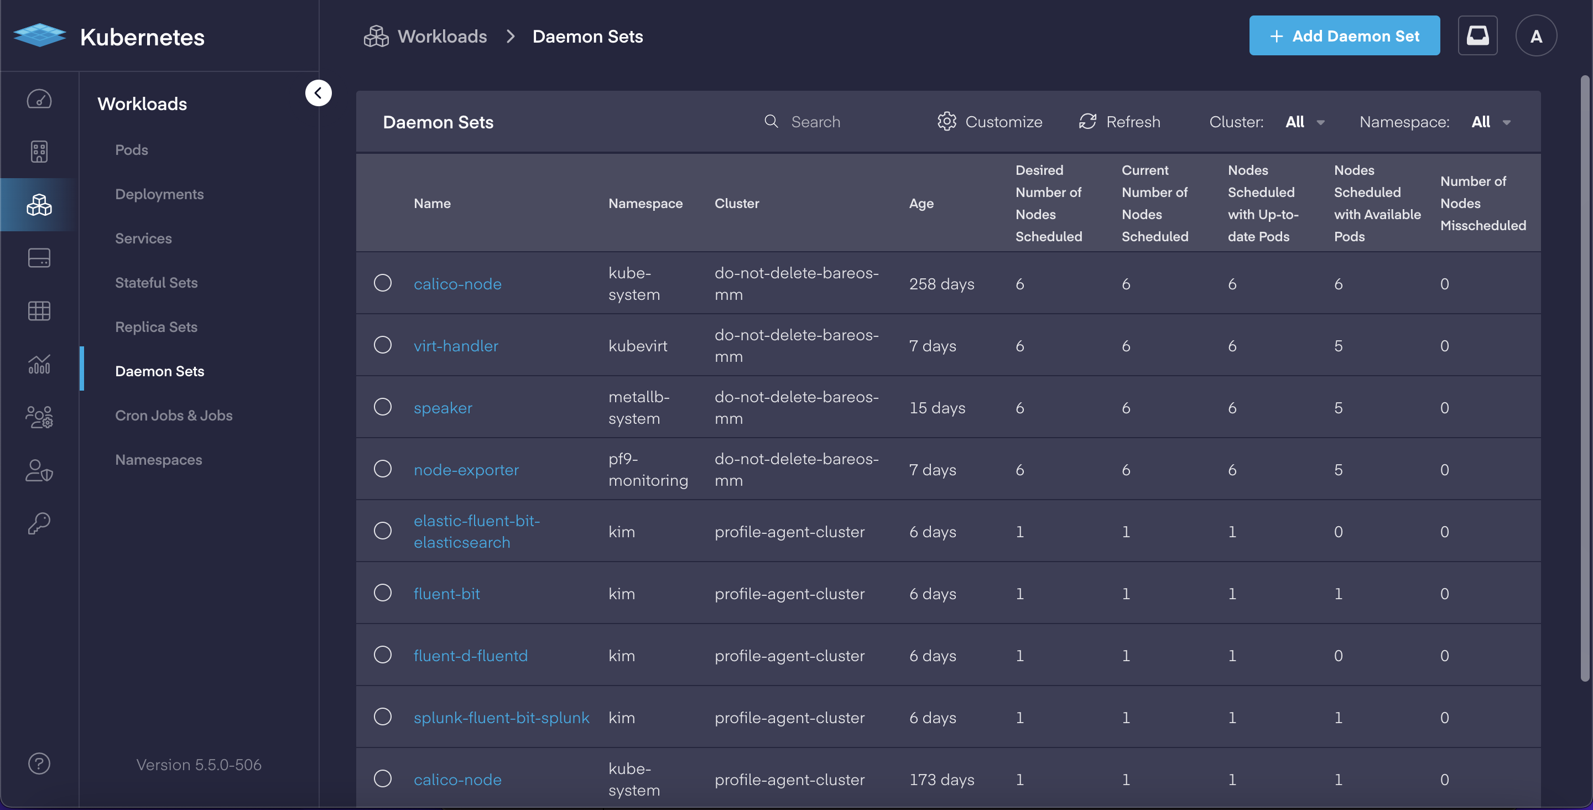
Task: Click the Workloads breadcrumb link
Action: pyautogui.click(x=442, y=37)
